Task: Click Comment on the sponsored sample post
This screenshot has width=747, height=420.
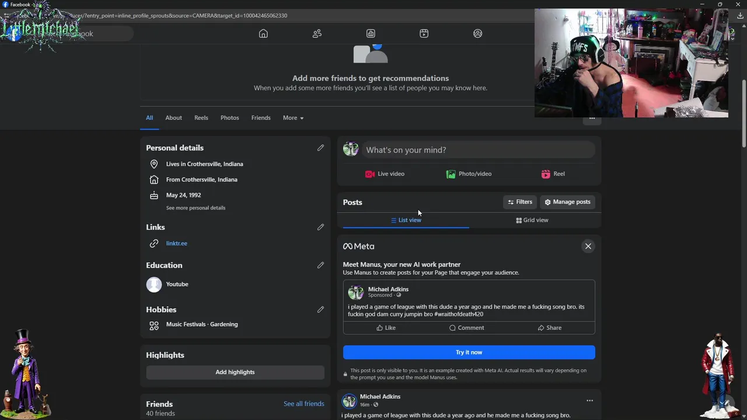Action: coord(466,328)
